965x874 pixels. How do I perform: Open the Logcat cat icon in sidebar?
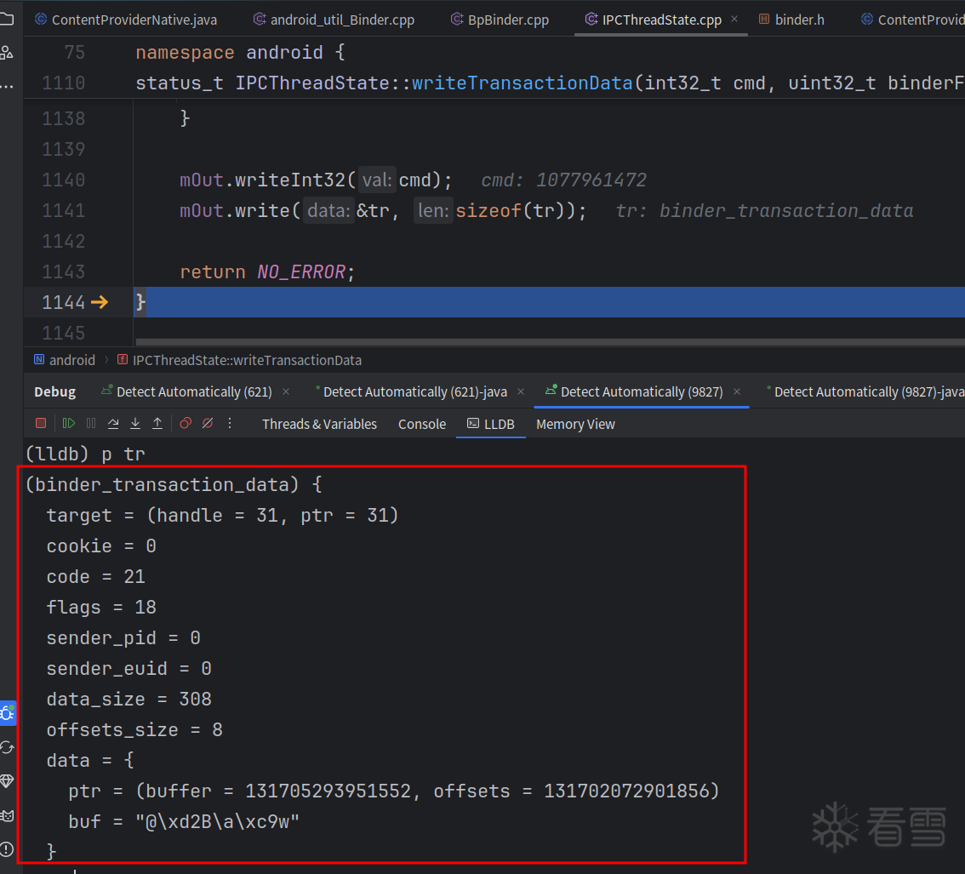click(8, 816)
